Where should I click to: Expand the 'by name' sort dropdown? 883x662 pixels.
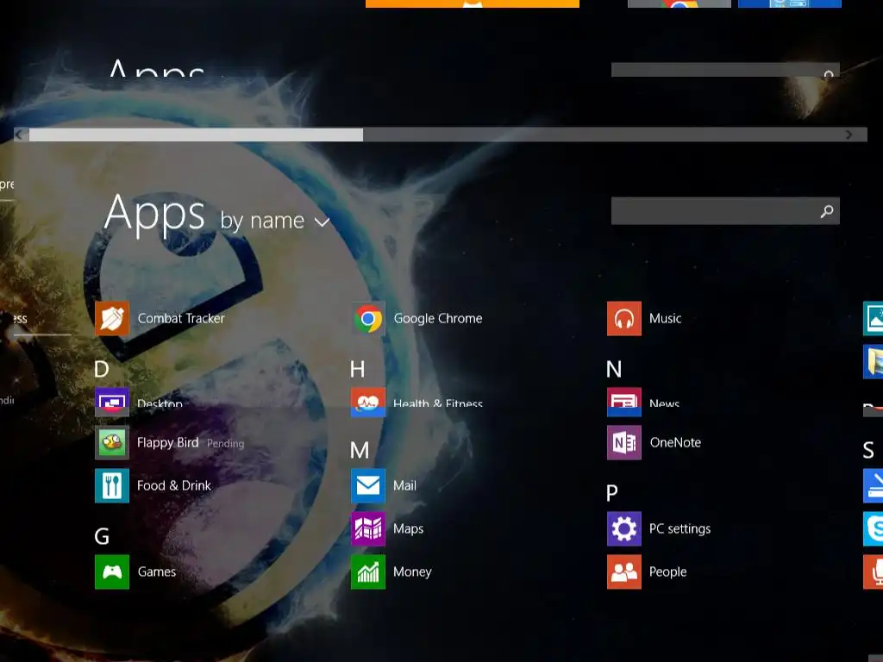tap(275, 221)
